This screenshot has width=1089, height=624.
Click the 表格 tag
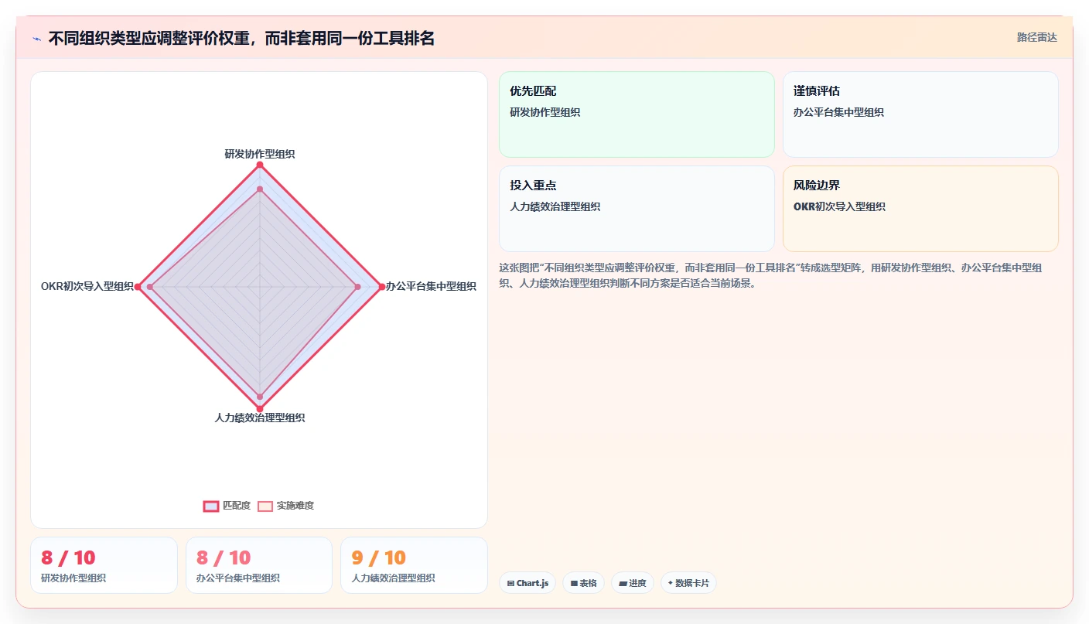583,583
